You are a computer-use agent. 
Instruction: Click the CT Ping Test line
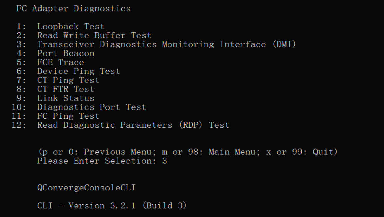(68, 80)
